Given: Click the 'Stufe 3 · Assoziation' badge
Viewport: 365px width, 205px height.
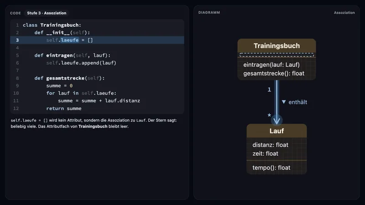Looking at the screenshot, I should tap(47, 13).
